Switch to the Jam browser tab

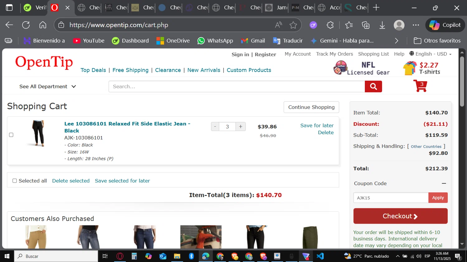(x=276, y=7)
